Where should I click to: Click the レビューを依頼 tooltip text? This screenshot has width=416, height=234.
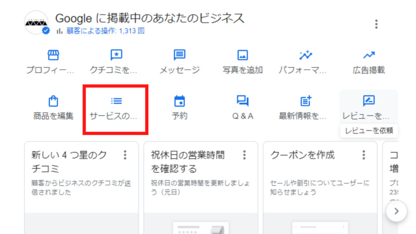(369, 130)
